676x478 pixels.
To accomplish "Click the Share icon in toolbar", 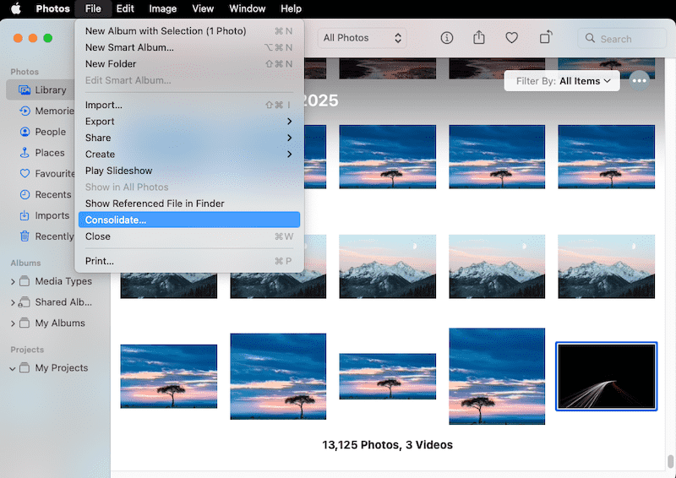I will [479, 38].
